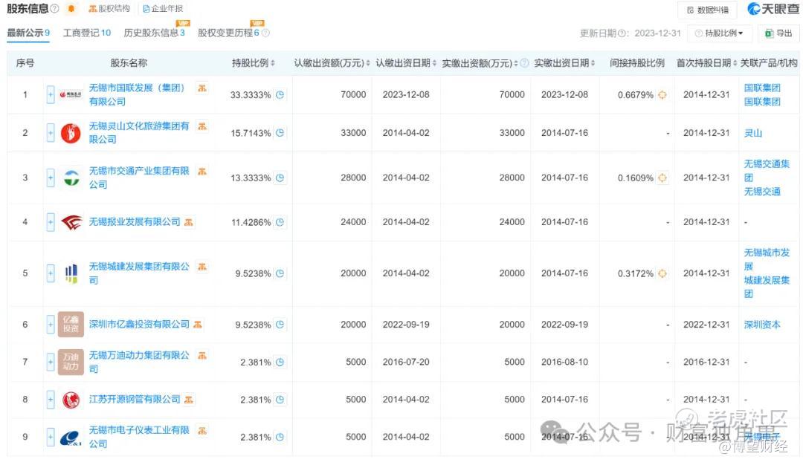Open related product link 灵山

pyautogui.click(x=752, y=133)
